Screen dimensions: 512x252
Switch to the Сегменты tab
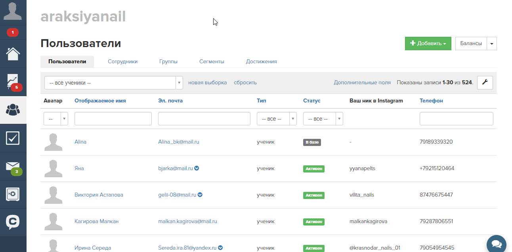[x=212, y=62]
